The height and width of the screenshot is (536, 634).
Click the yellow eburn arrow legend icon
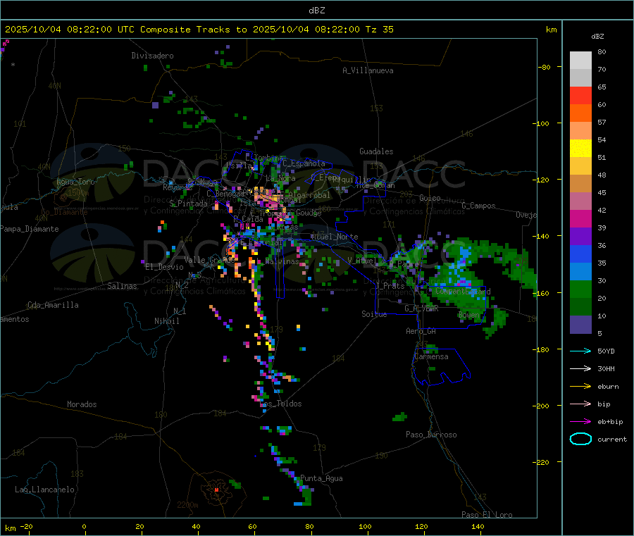(x=580, y=387)
